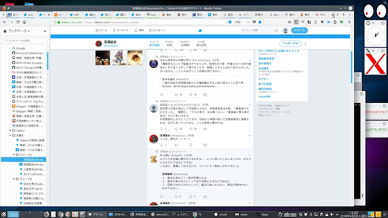The width and height of the screenshot is (388, 218).
Task: Open the エアビー trend link
Action: click(x=264, y=79)
